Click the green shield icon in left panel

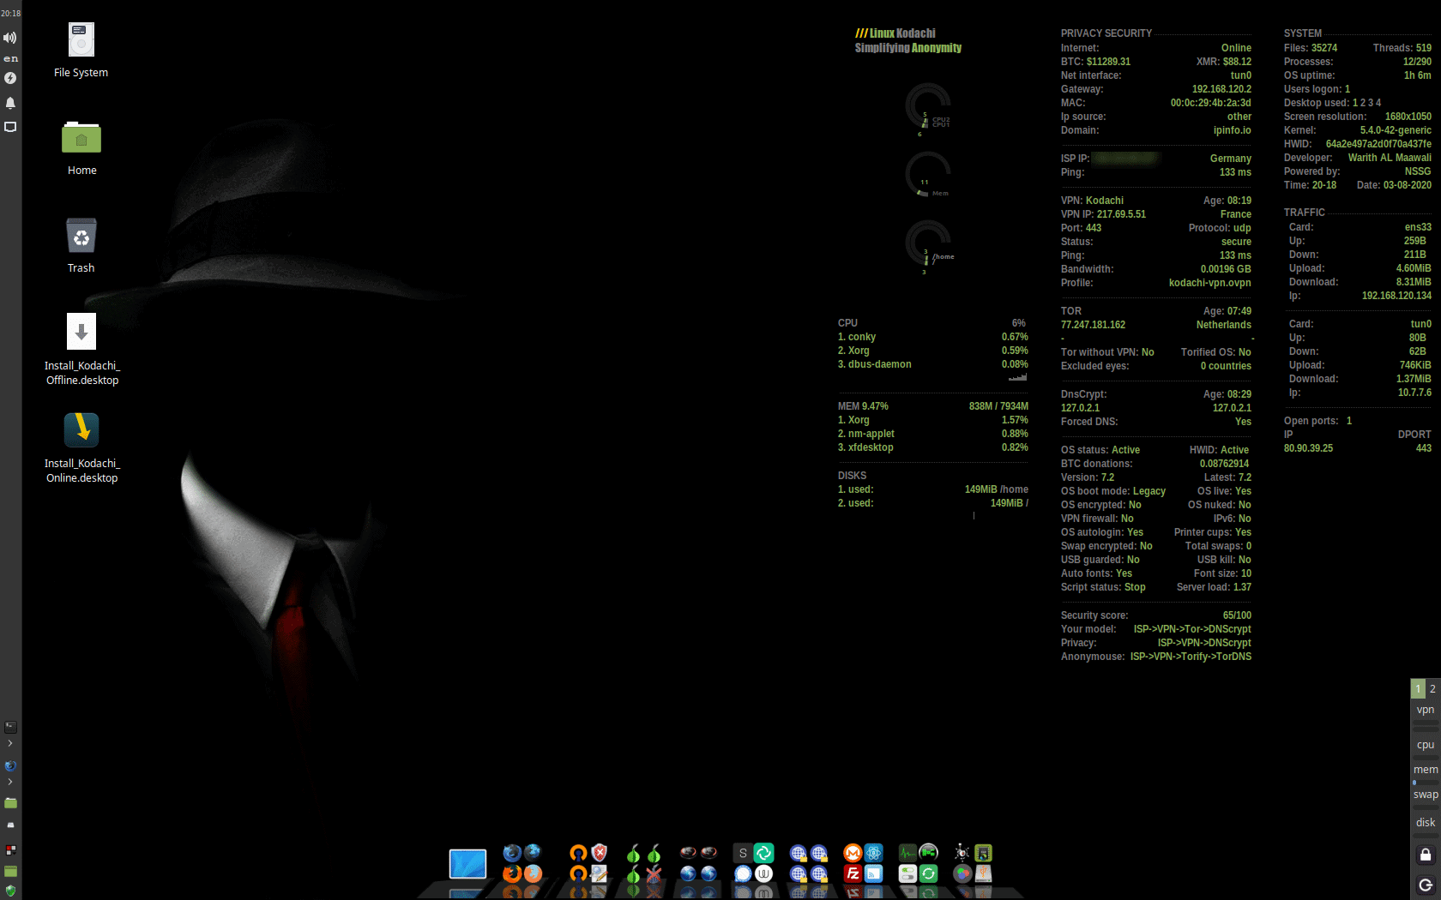(10, 891)
